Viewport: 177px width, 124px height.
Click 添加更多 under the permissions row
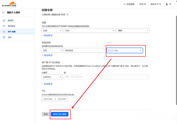(47, 36)
